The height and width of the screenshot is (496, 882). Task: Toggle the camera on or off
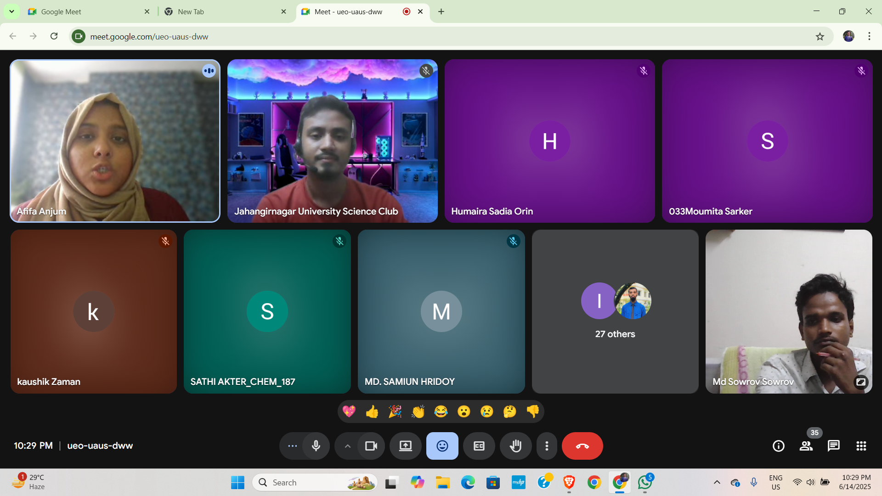tap(371, 446)
